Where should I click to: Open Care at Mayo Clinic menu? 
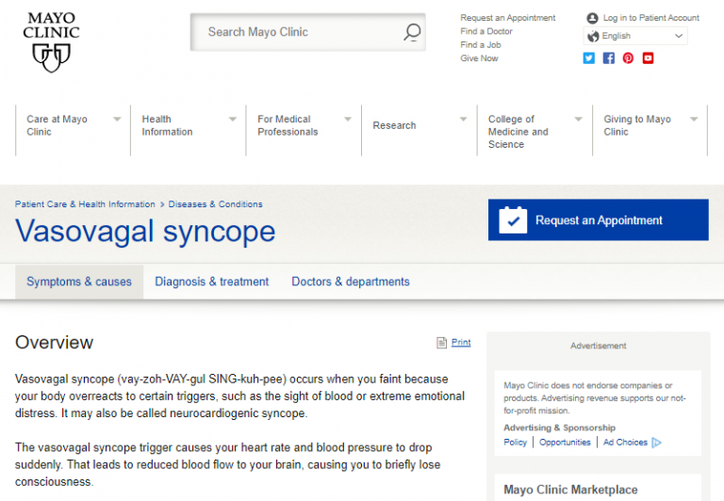[x=57, y=125]
